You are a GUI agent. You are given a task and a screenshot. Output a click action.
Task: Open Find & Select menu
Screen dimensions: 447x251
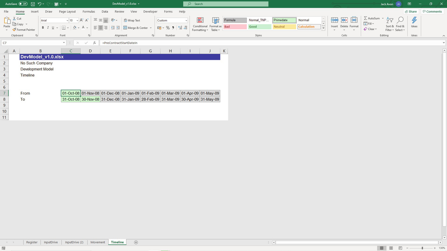[400, 24]
